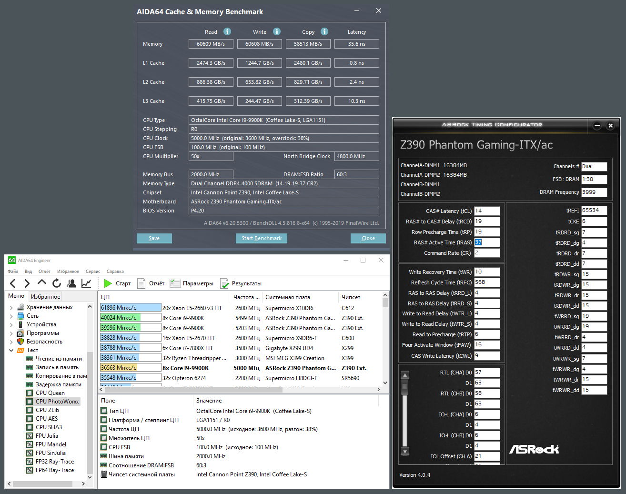The image size is (626, 494).
Task: Click the info icon next to Write
Action: click(x=277, y=31)
